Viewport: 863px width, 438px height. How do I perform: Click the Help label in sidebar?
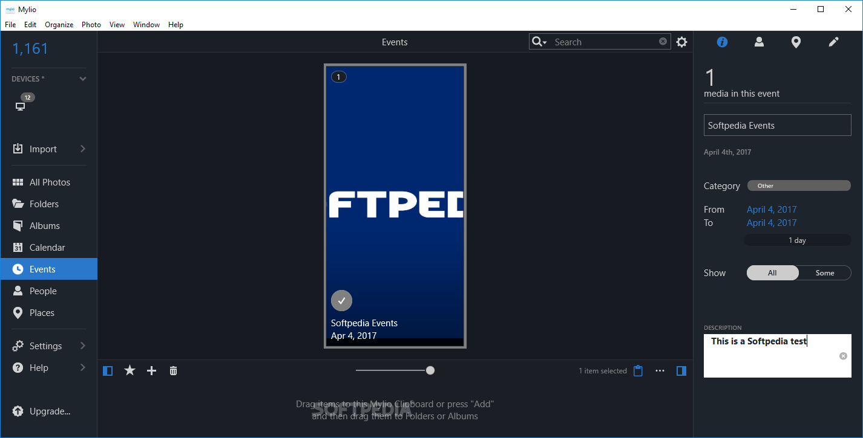tap(39, 368)
